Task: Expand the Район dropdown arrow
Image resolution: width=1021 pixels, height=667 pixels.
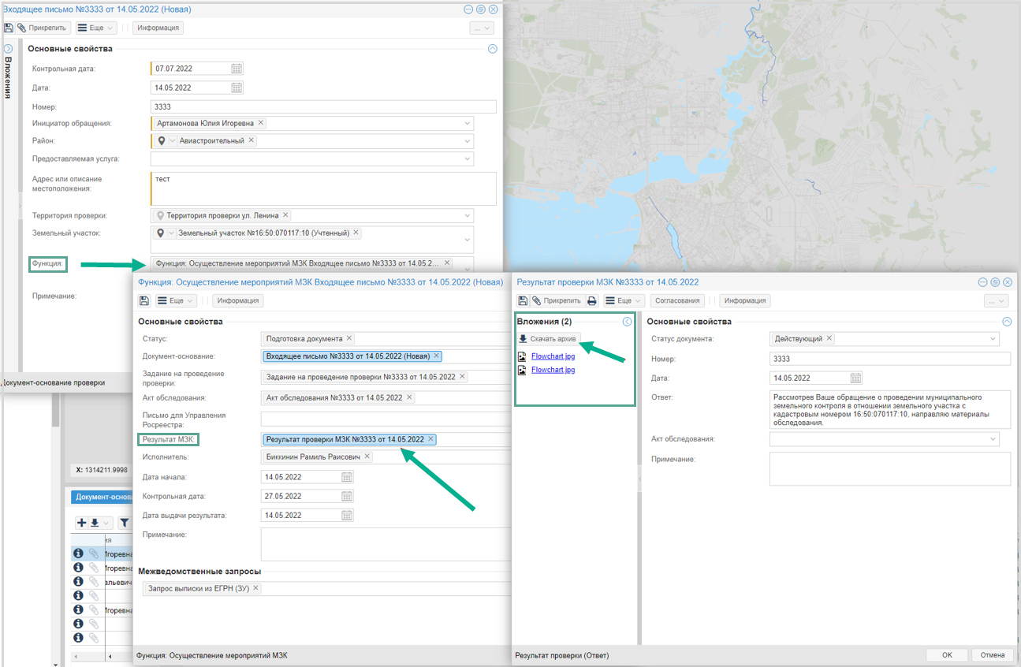Action: (468, 141)
